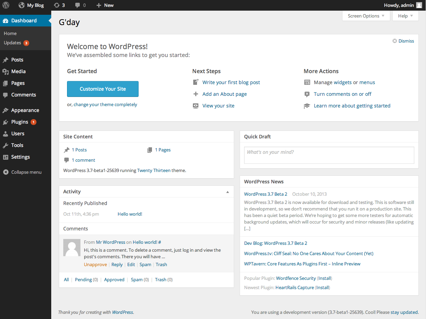Open the Twenty Thirteen theme link
The width and height of the screenshot is (426, 319).
coord(154,170)
